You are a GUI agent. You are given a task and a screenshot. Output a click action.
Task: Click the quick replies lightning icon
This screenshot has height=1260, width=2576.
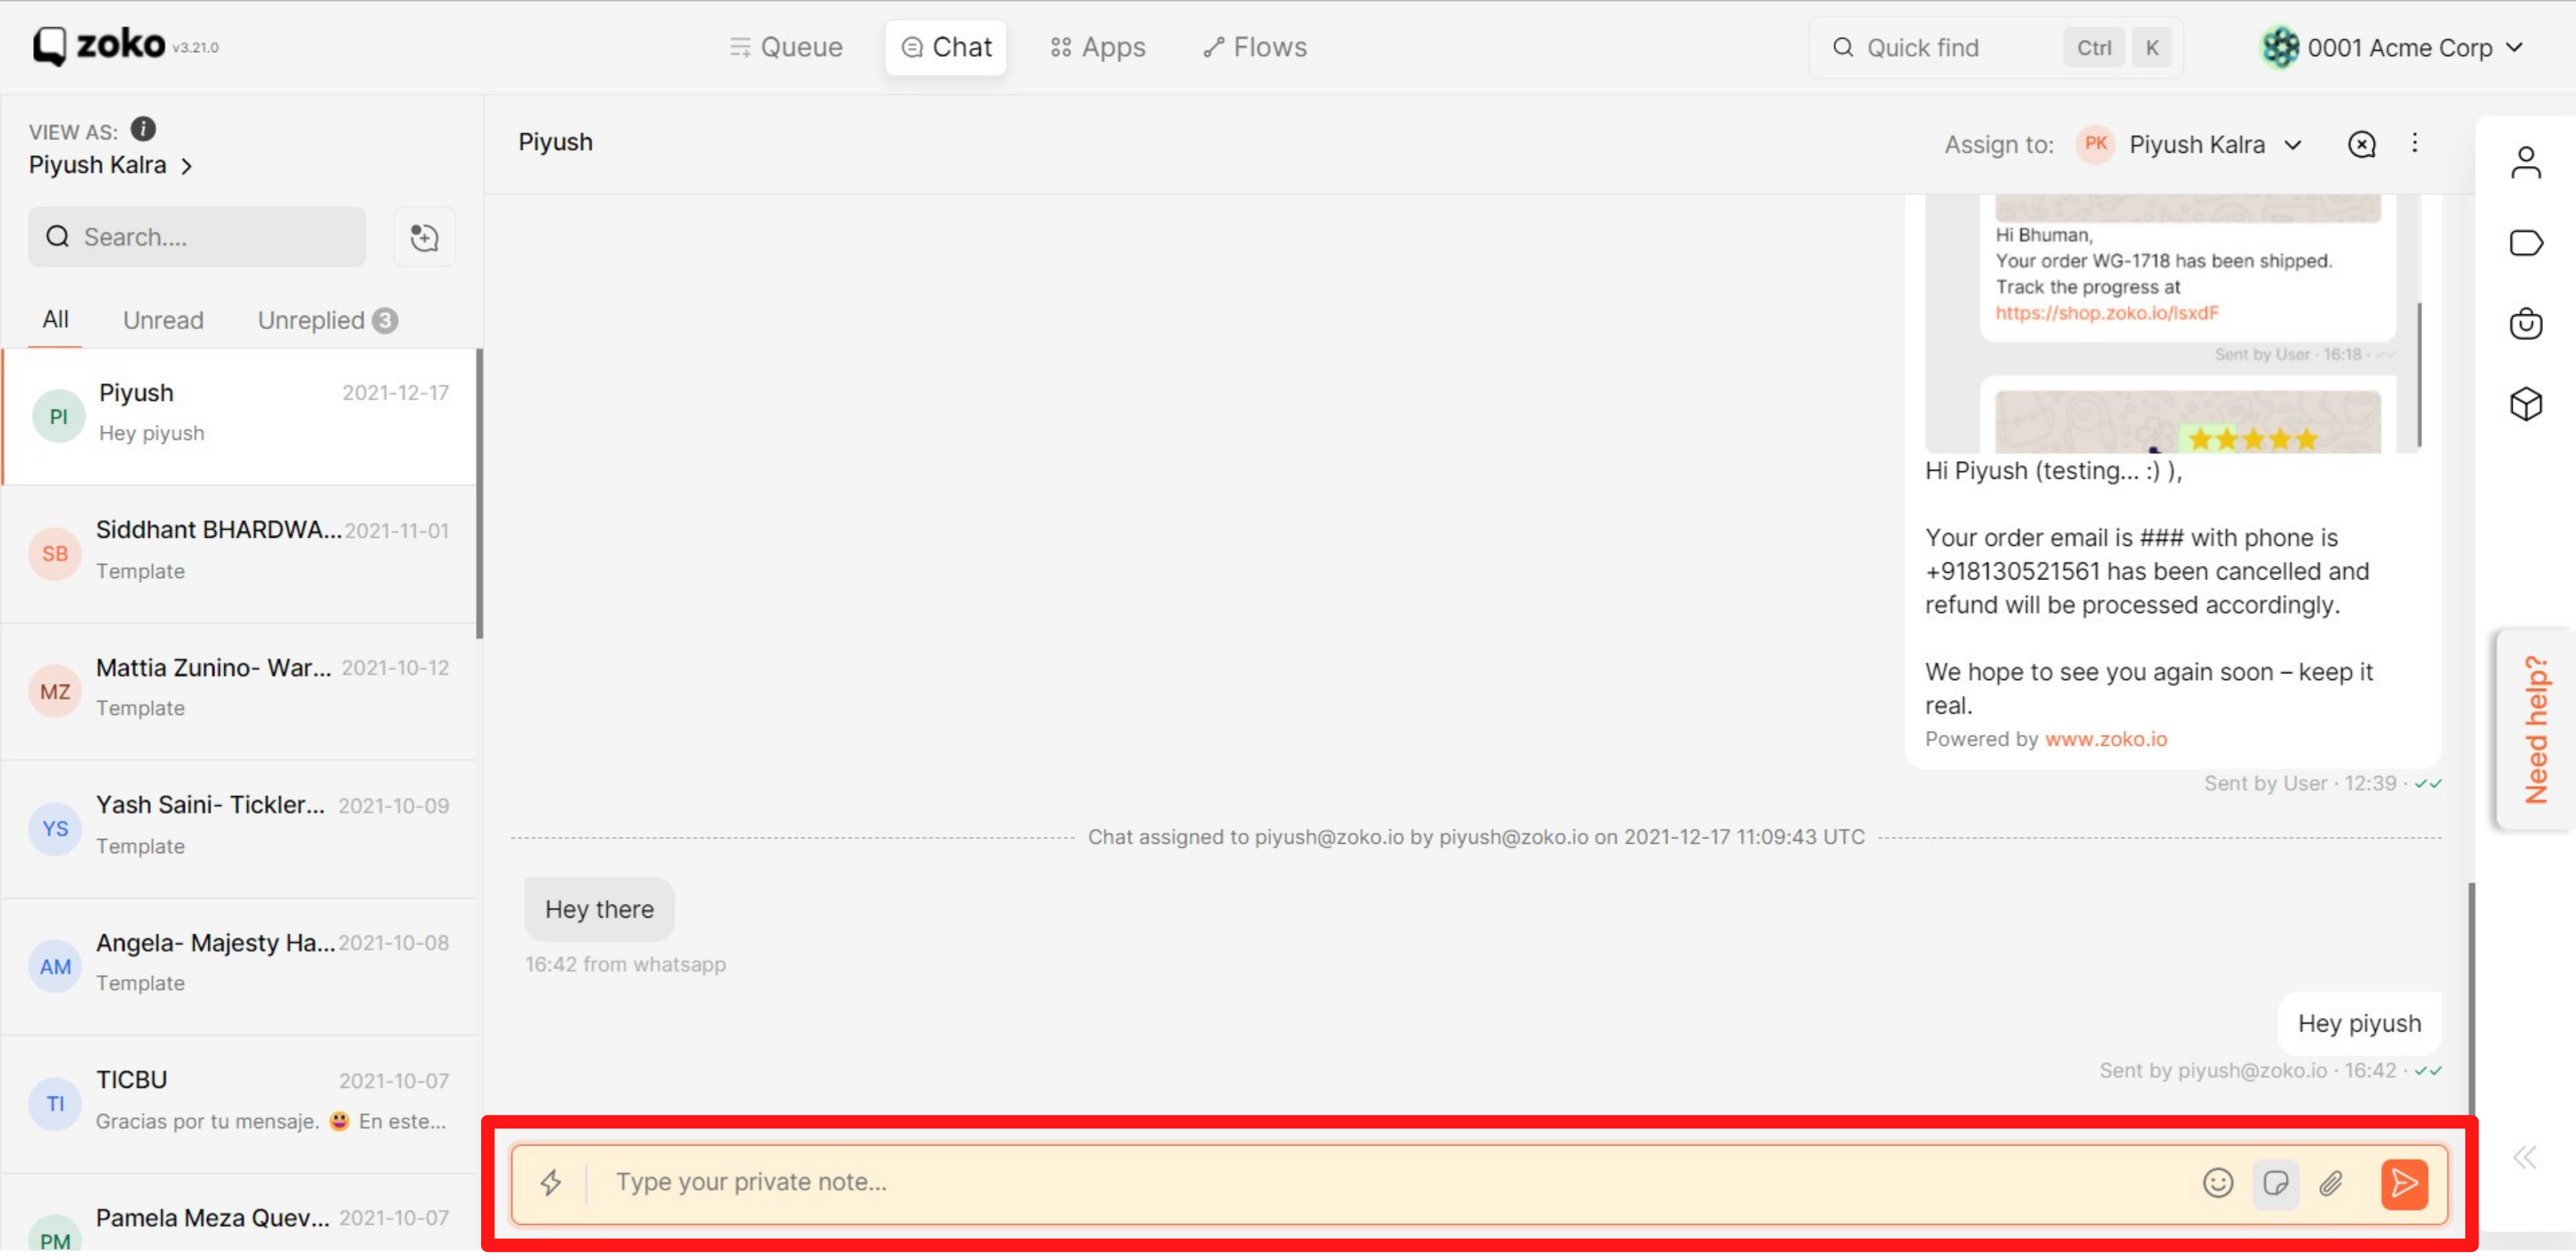pyautogui.click(x=551, y=1183)
